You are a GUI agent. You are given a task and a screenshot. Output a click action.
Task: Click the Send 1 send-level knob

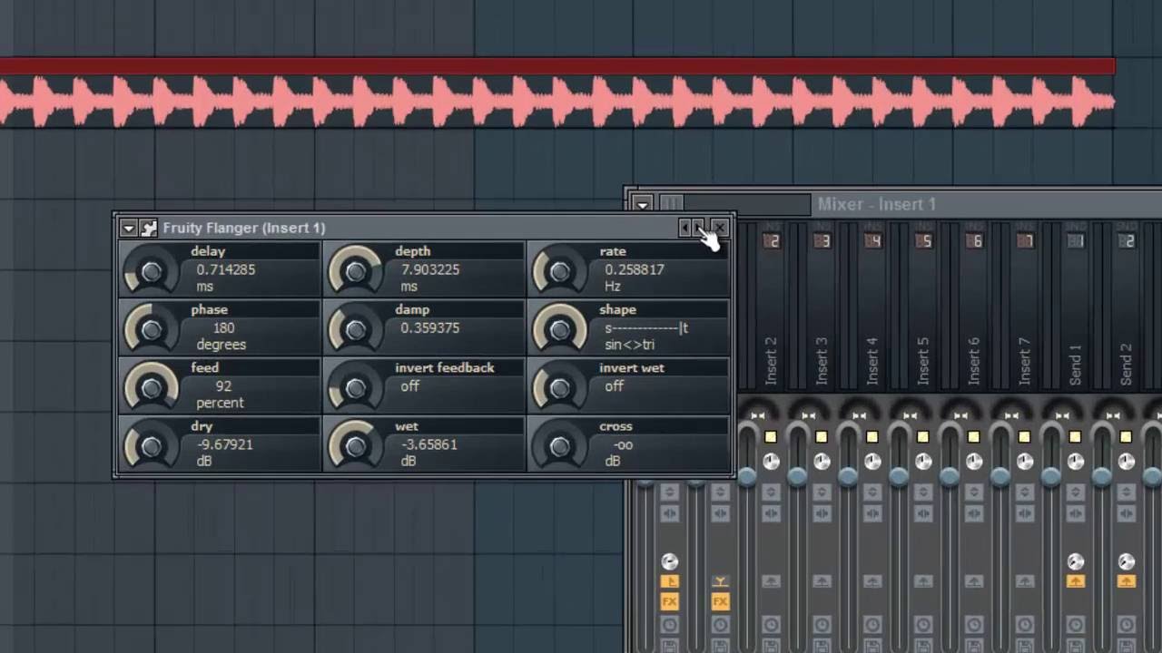point(1076,562)
